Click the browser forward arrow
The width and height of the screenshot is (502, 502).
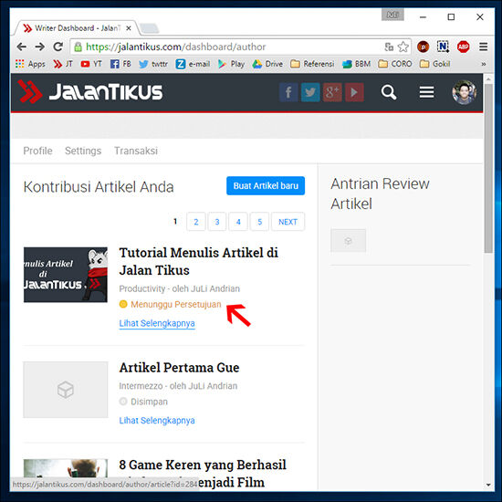click(x=39, y=47)
